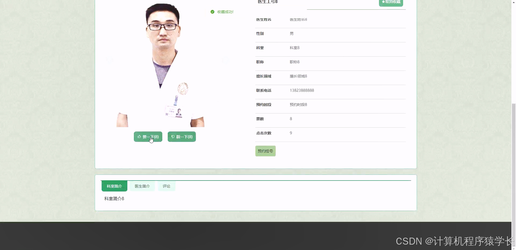Open the 医生简介 tab
This screenshot has width=516, height=250.
pos(142,186)
